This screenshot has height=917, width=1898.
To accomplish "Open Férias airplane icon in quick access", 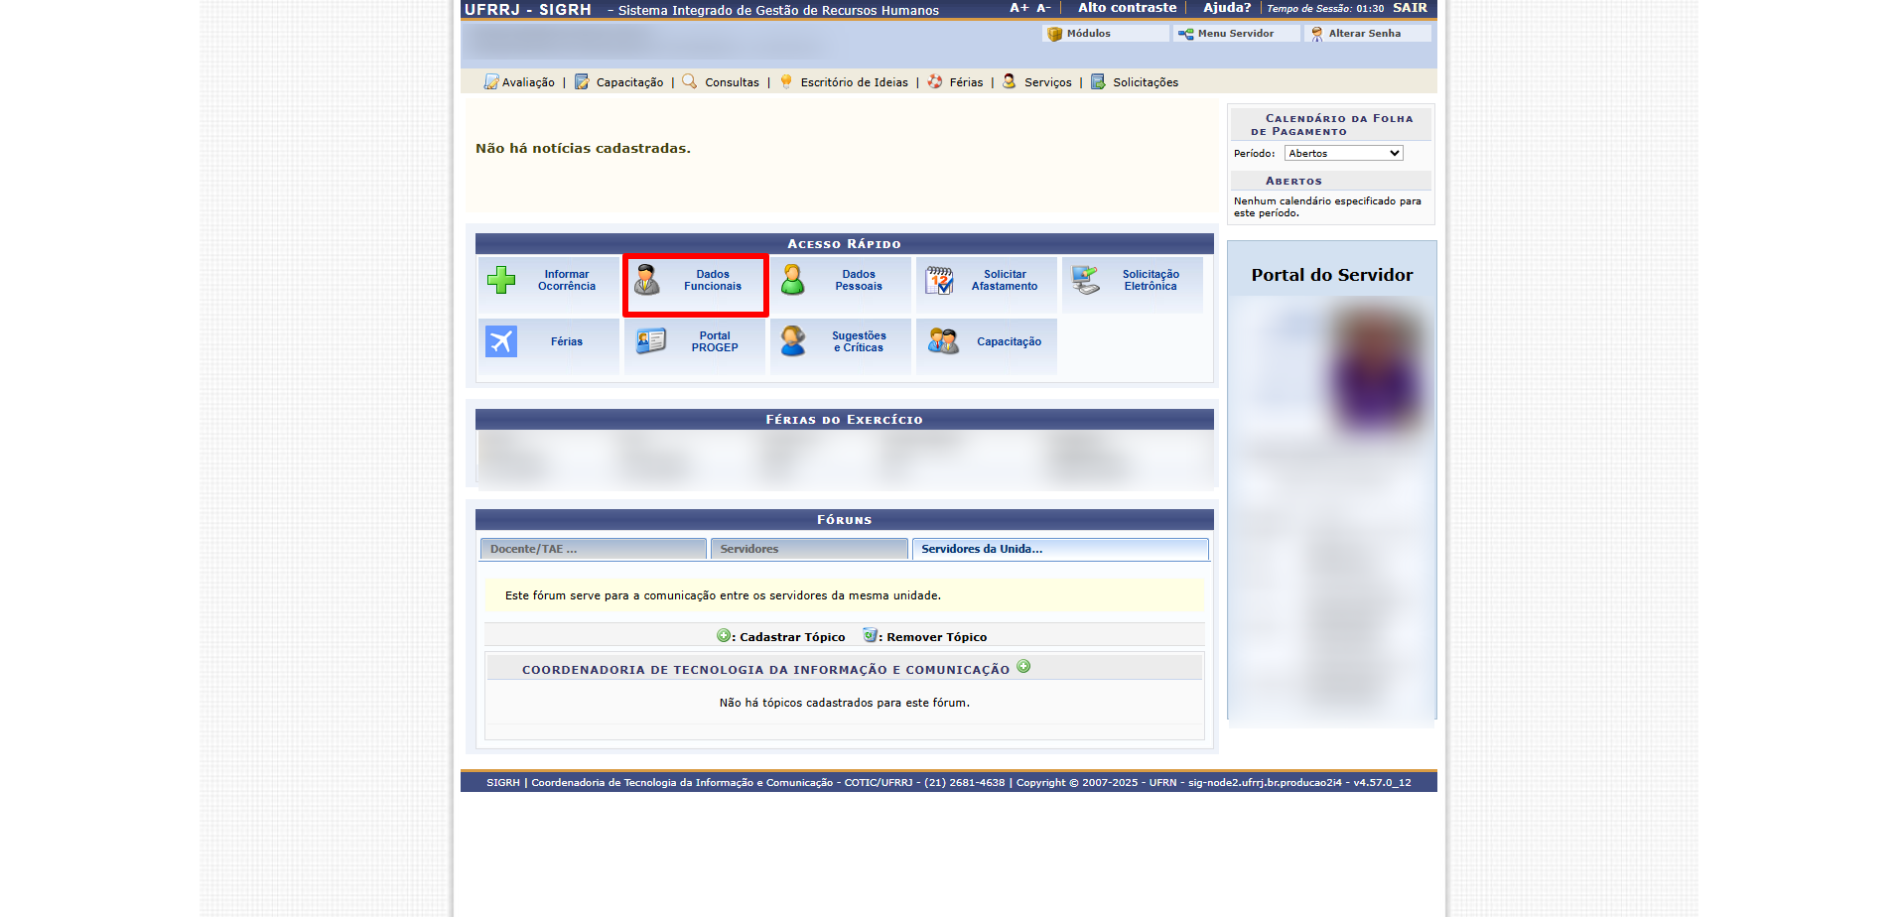I will [x=501, y=341].
